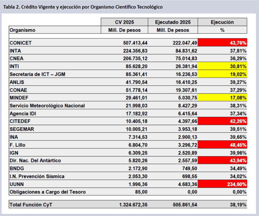Click the 'Dir. Nac. Del Antártico' label

(x=35, y=160)
